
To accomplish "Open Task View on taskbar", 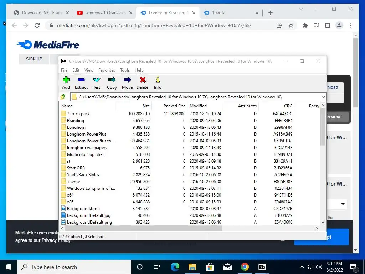I will tap(157, 267).
